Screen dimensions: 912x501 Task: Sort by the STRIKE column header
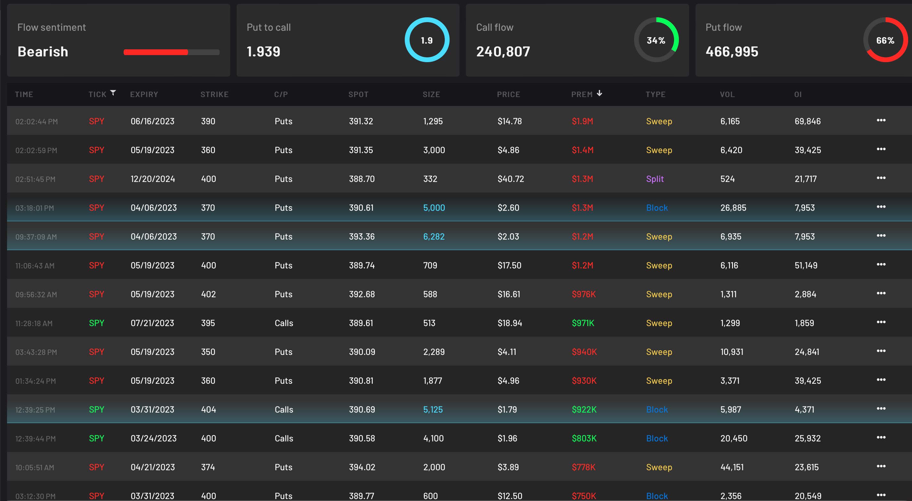[x=214, y=94]
